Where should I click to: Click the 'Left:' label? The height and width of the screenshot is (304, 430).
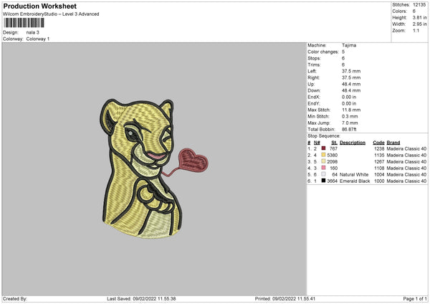[312, 71]
